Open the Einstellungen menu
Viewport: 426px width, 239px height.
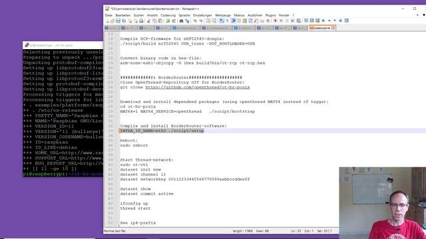pos(202,15)
